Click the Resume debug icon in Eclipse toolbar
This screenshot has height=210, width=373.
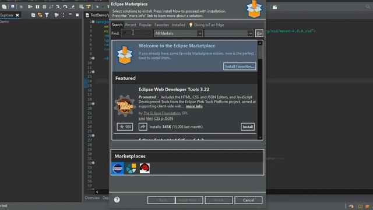30,7
